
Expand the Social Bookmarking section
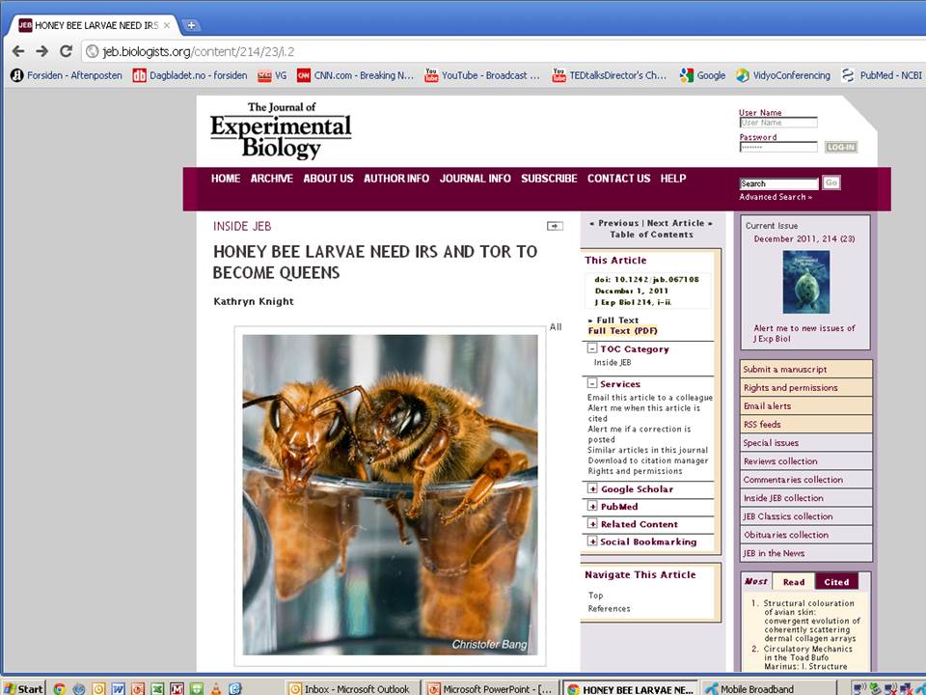pyautogui.click(x=592, y=542)
